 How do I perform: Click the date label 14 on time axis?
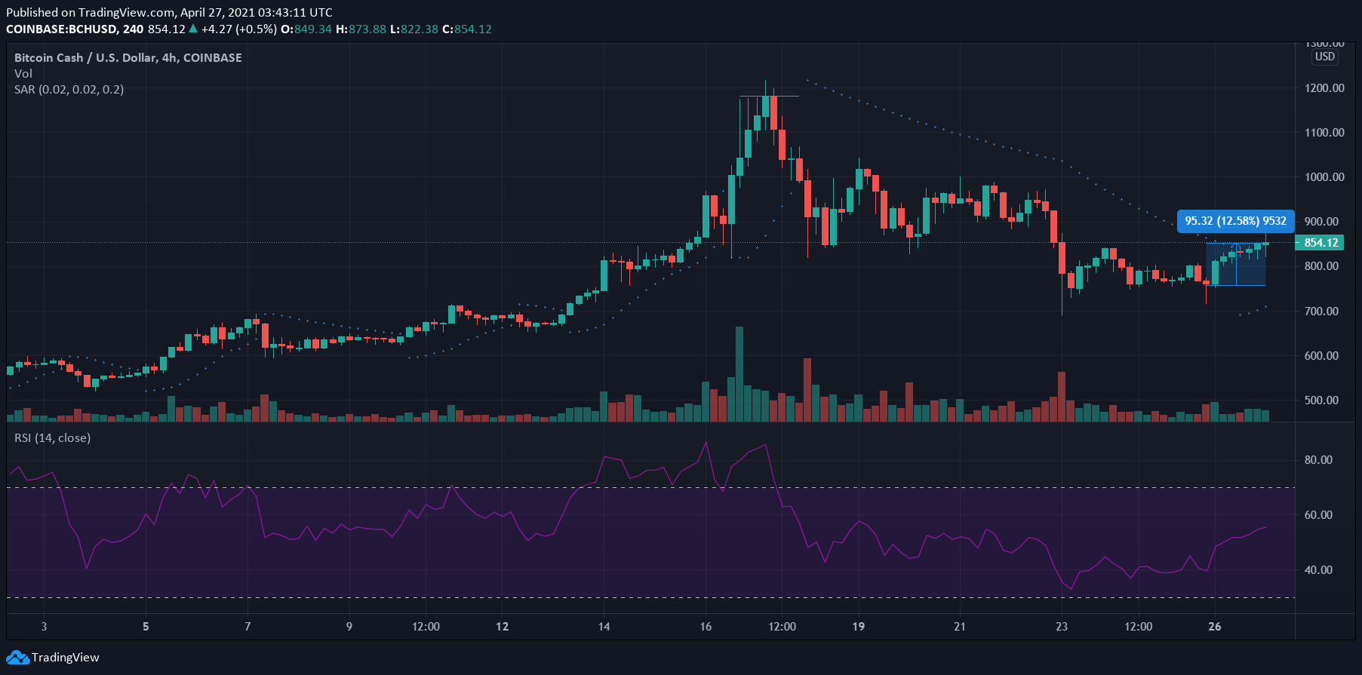pyautogui.click(x=604, y=627)
